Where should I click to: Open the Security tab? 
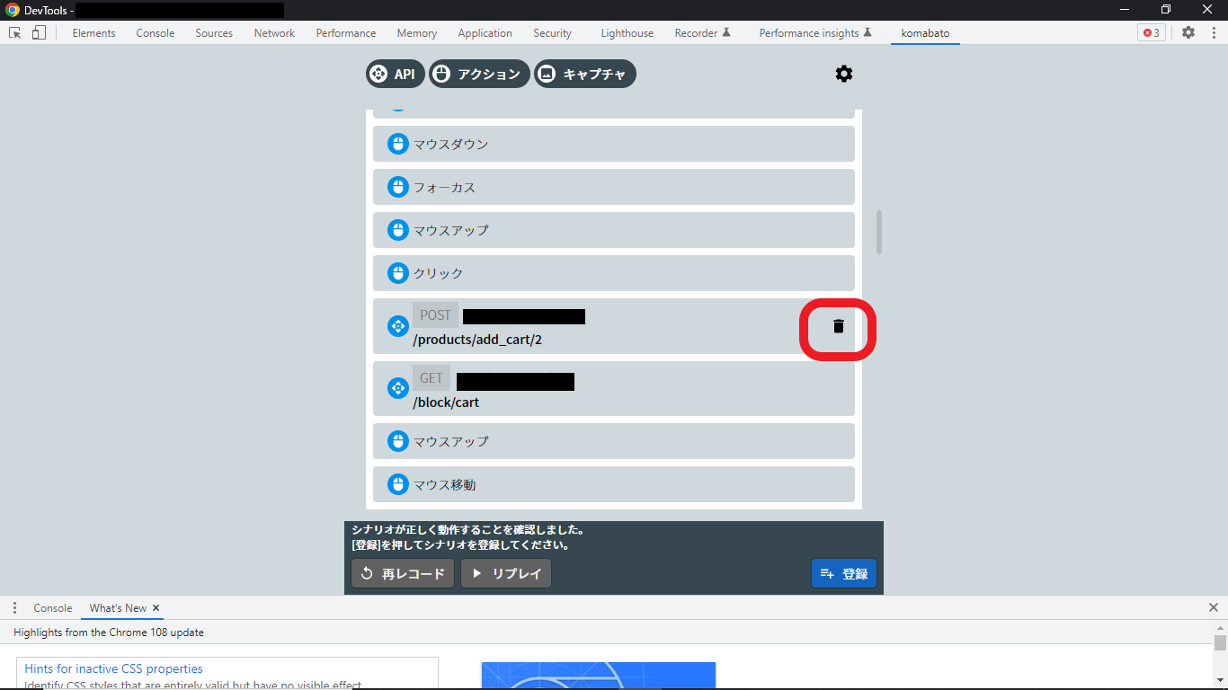pos(552,32)
